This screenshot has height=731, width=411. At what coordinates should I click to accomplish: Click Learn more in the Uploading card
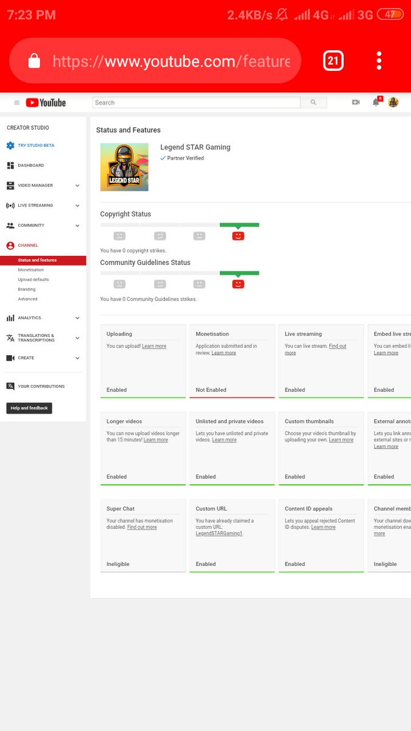point(154,346)
